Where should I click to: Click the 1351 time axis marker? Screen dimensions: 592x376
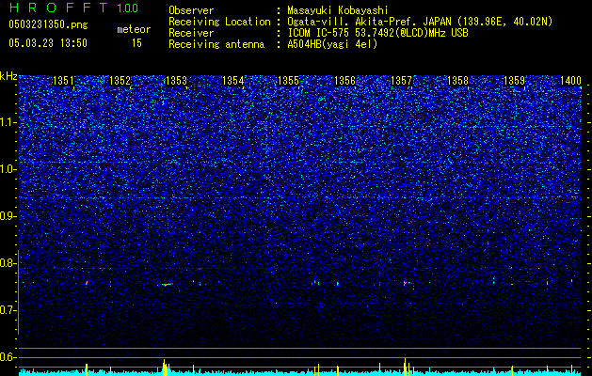click(63, 80)
